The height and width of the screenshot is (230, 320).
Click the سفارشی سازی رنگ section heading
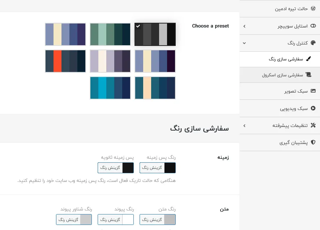point(199,129)
